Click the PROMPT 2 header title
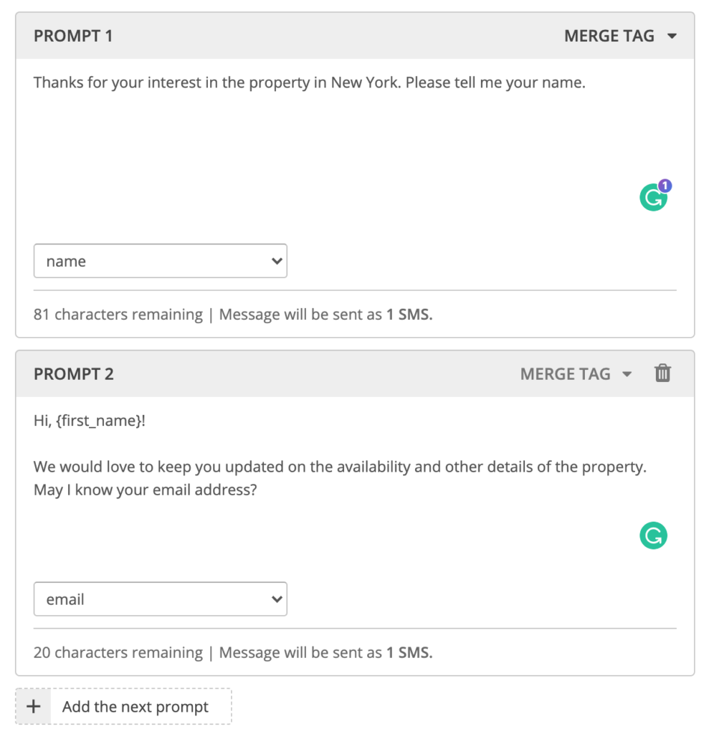The height and width of the screenshot is (734, 709). 74,374
